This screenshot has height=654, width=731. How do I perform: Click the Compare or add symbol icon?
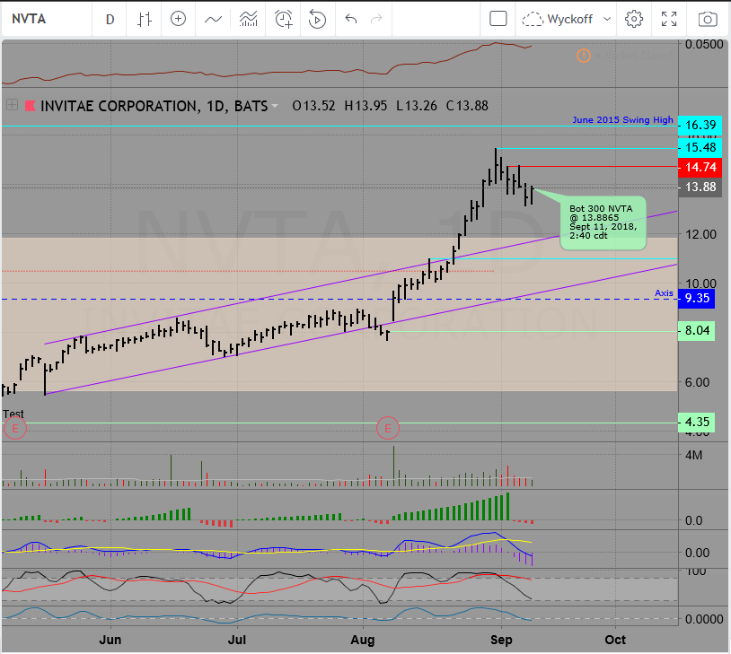pyautogui.click(x=179, y=19)
